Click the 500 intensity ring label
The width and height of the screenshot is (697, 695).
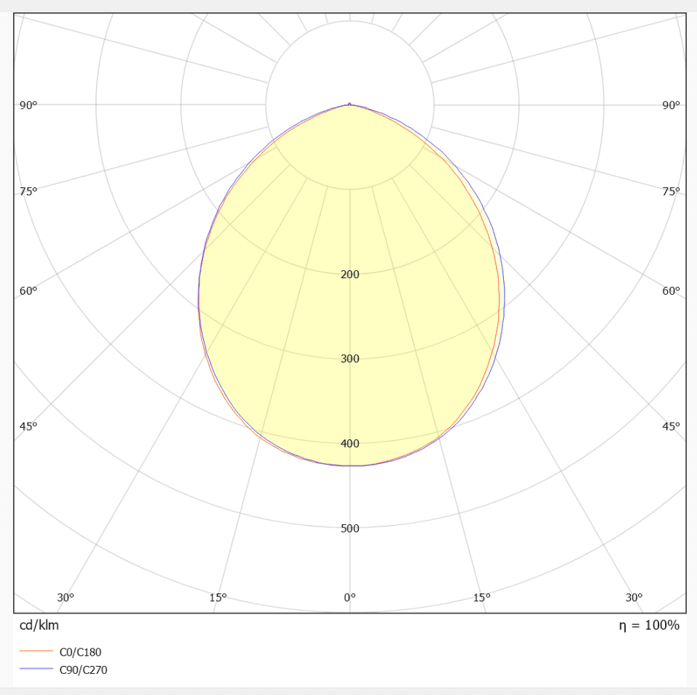pos(350,528)
